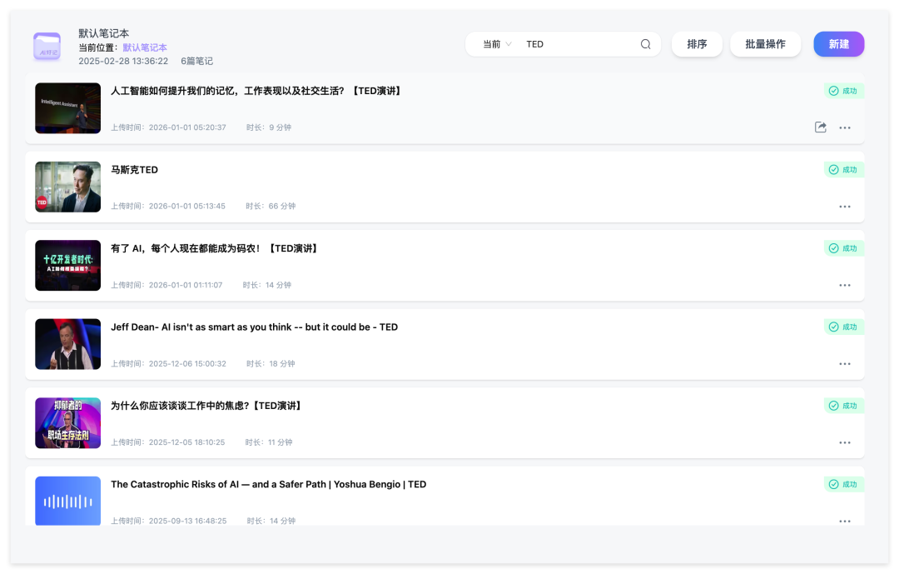Create a new note with 新建

pos(839,44)
